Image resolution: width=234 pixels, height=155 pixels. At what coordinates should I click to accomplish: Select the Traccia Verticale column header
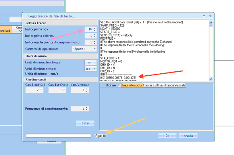click(x=175, y=85)
